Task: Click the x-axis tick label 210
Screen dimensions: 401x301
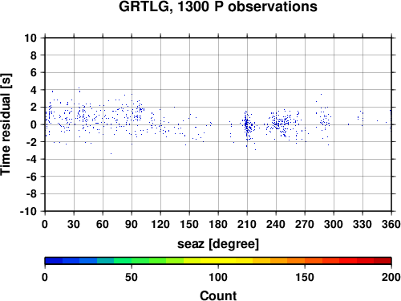Action: tap(247, 224)
